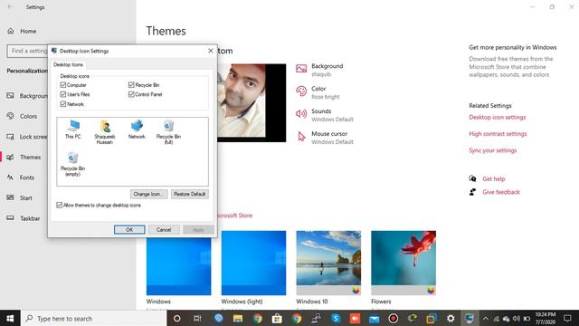
Task: Click the Get help link
Action: pyautogui.click(x=493, y=179)
